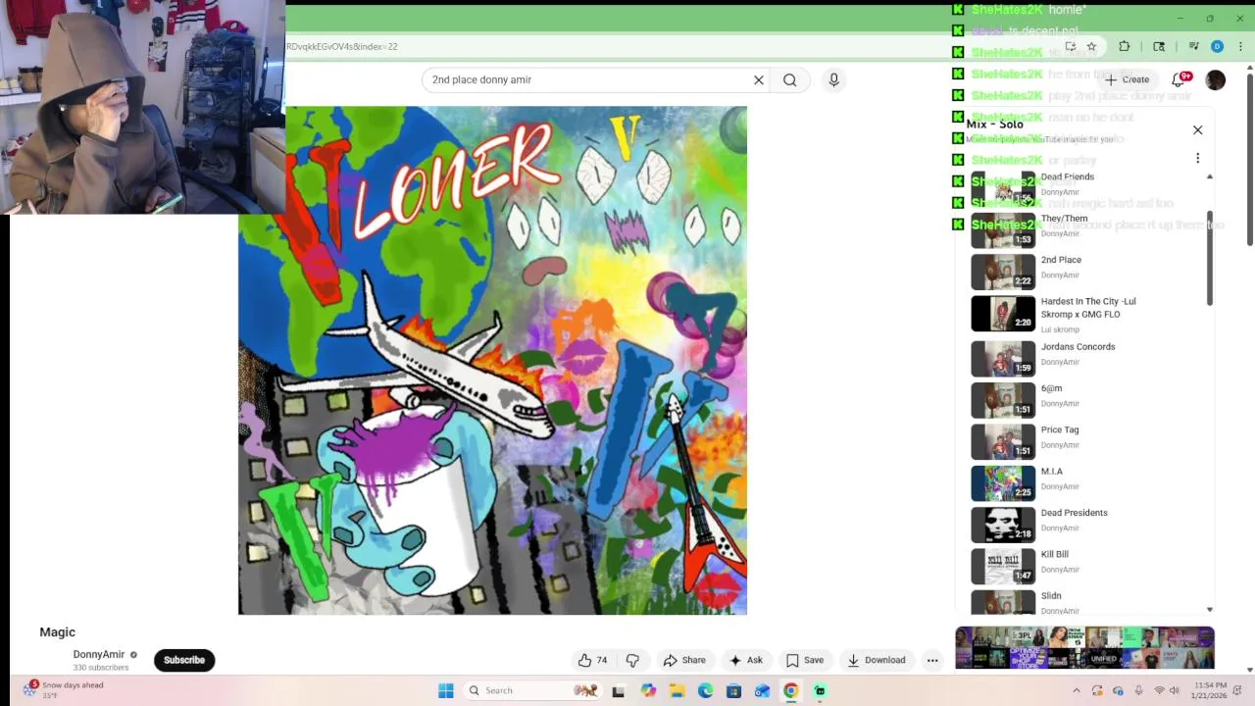Play 2nd Place from the mix
The height and width of the screenshot is (706, 1255).
coord(1083,272)
